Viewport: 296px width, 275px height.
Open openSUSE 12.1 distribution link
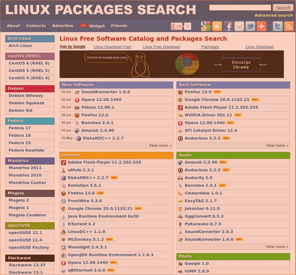(x=25, y=233)
